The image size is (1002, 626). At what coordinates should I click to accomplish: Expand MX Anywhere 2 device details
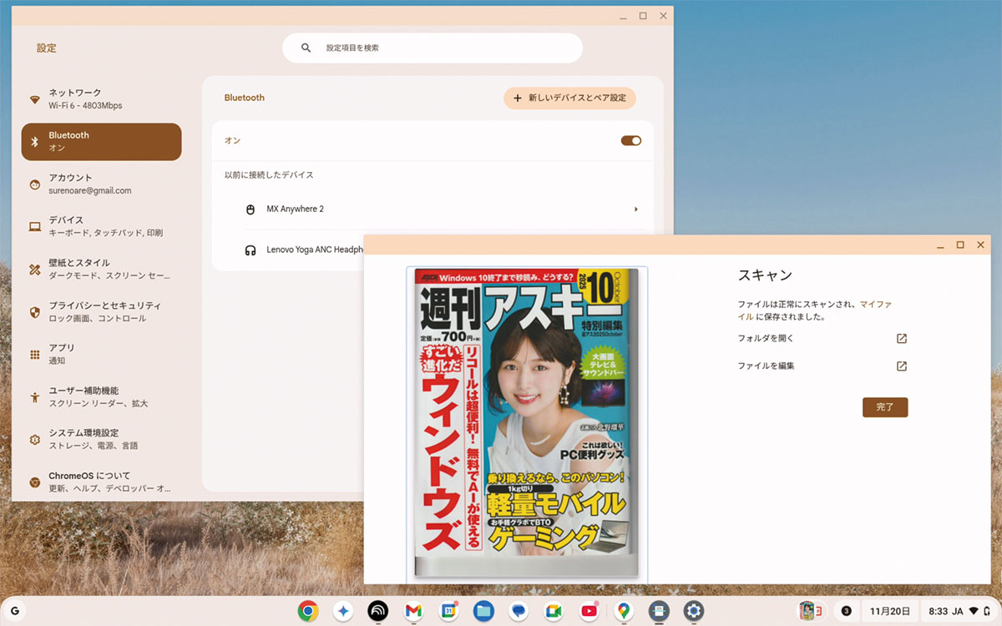click(x=635, y=209)
